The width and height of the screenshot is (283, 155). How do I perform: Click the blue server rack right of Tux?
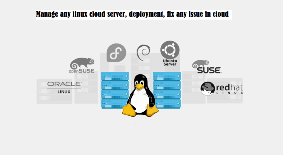[167, 90]
